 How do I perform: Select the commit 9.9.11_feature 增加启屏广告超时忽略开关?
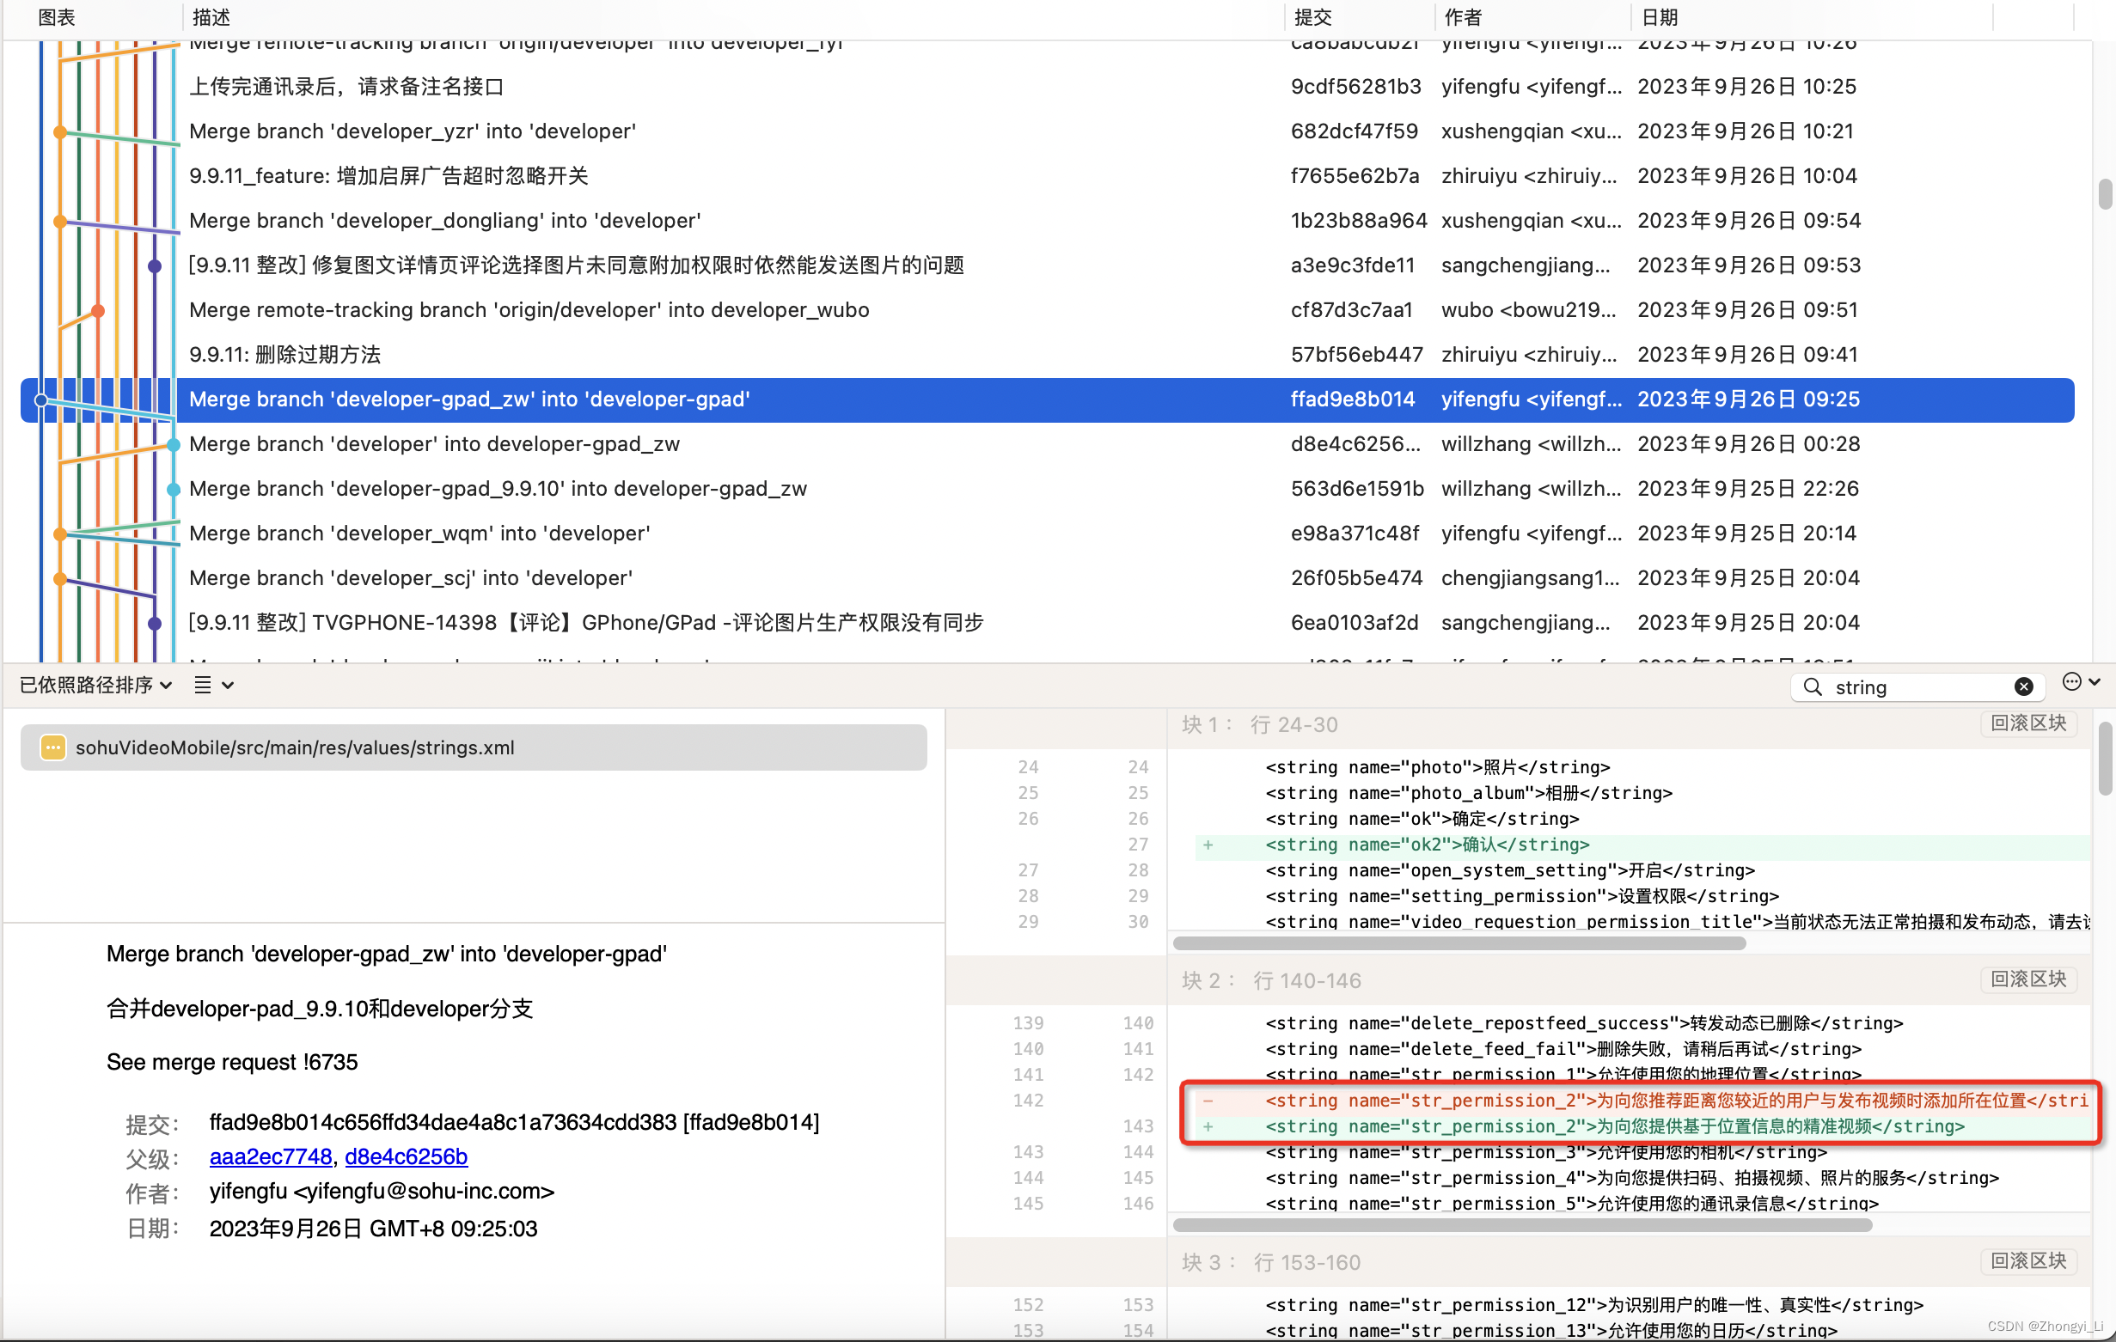pyautogui.click(x=1048, y=176)
